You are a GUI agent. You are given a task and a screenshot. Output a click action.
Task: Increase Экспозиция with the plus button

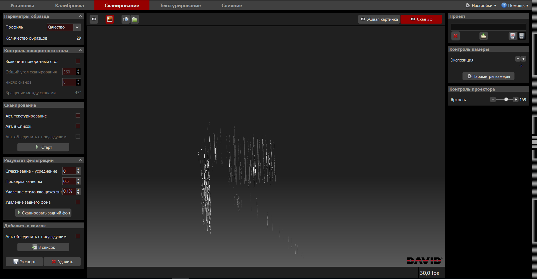click(x=523, y=59)
